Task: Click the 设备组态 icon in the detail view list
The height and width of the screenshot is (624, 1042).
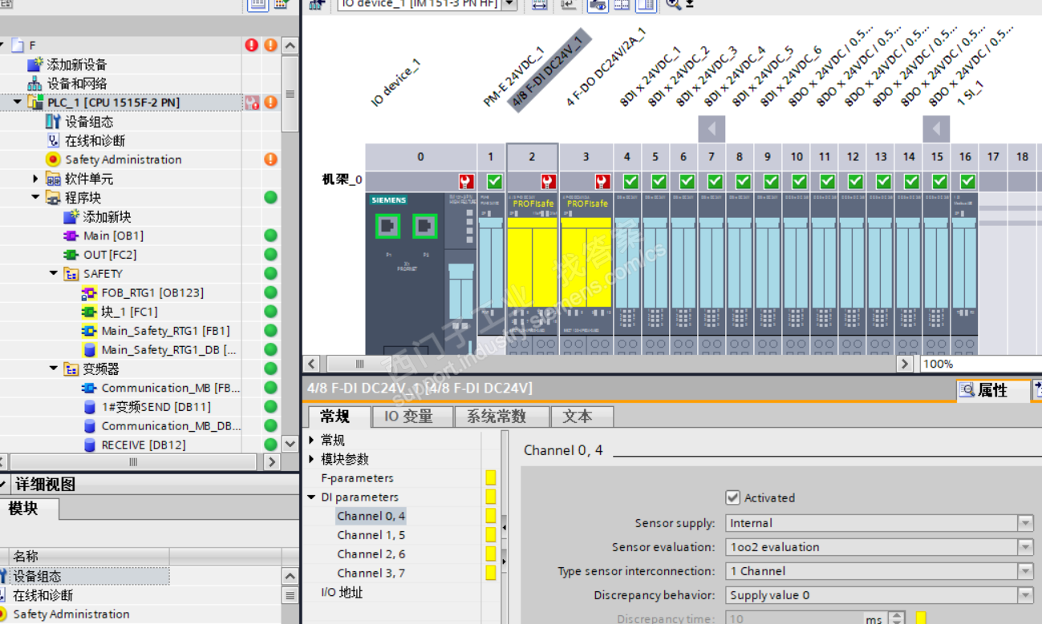Action: click(x=5, y=576)
